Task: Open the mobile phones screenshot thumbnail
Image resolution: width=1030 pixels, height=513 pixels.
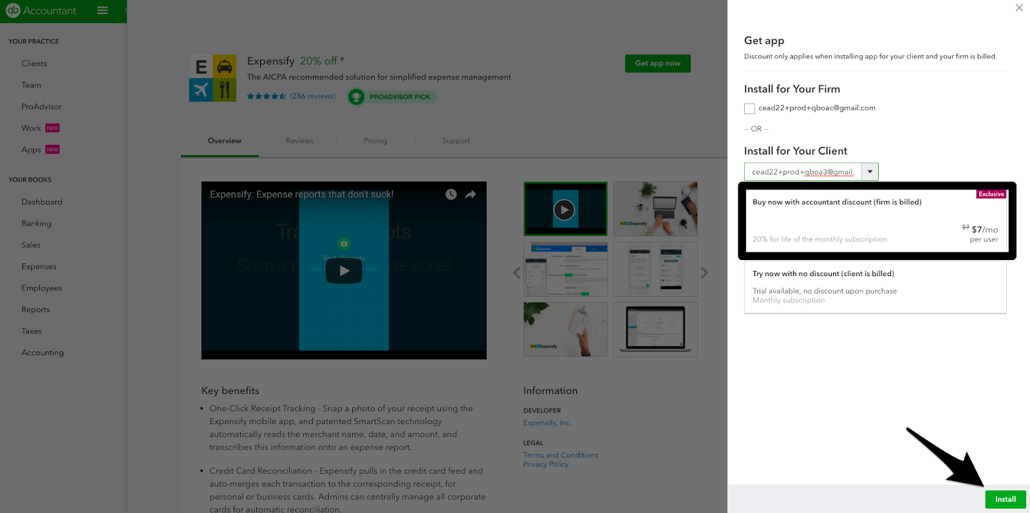Action: coord(655,269)
